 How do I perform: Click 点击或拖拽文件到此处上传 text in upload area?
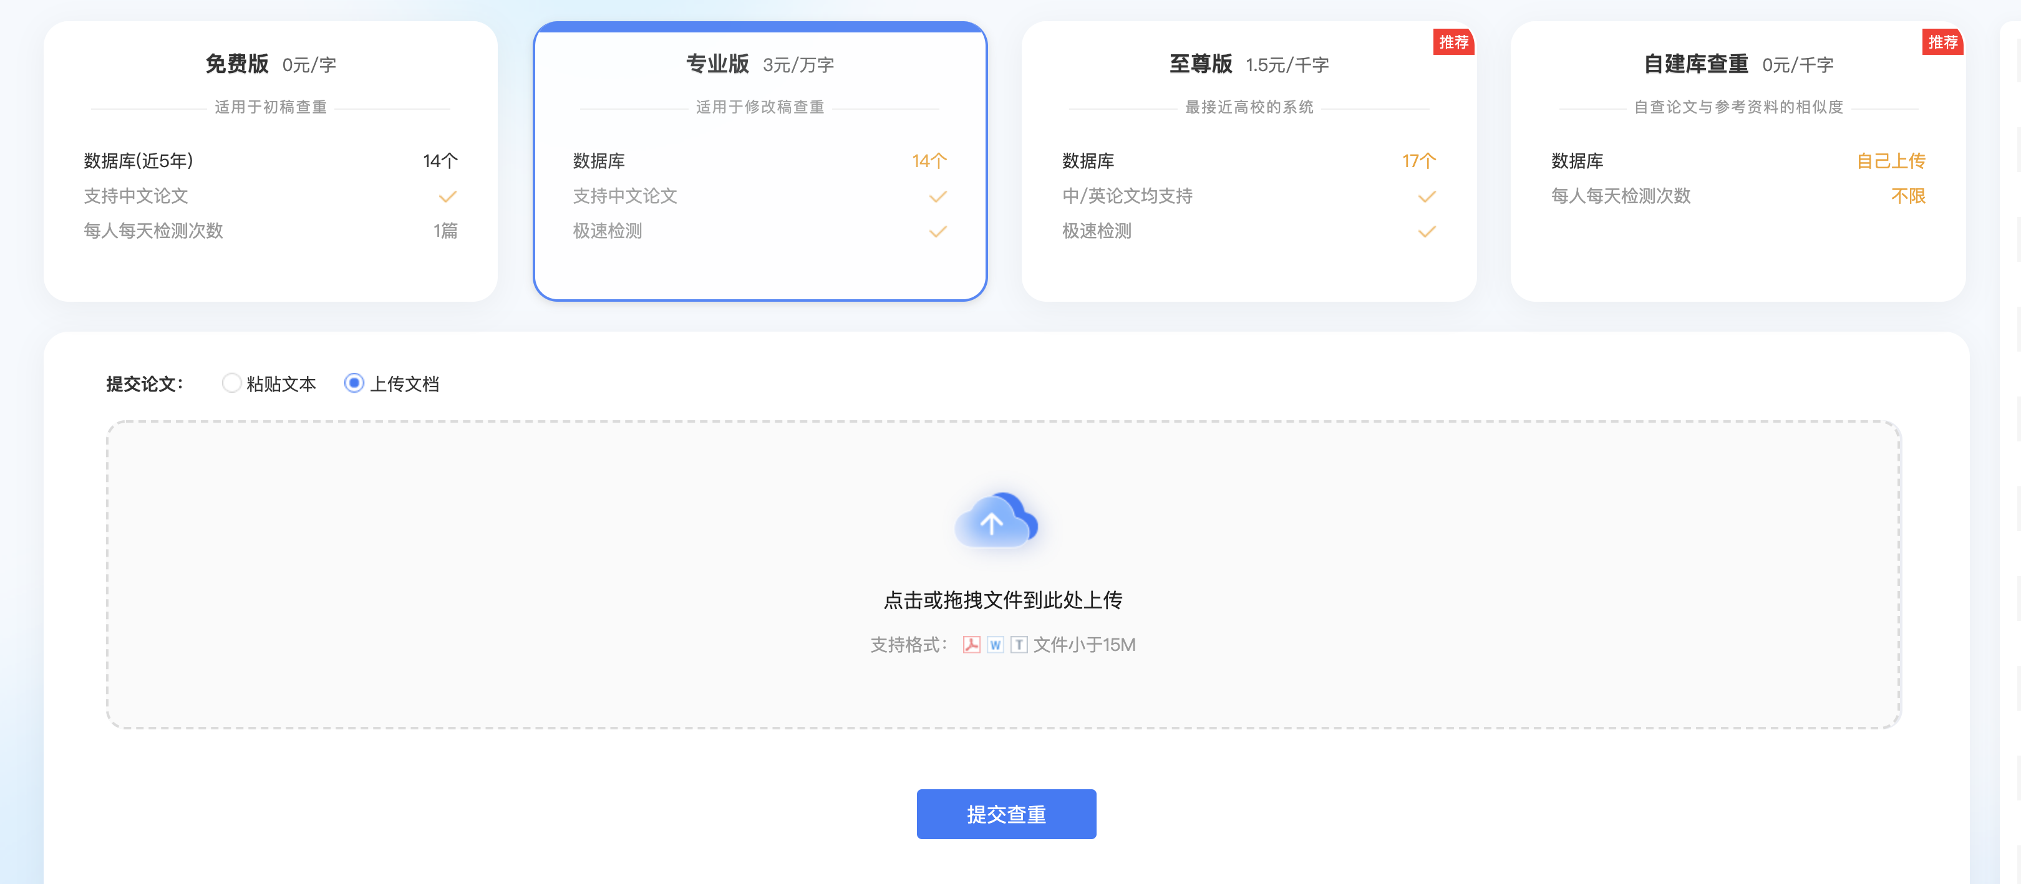tap(1002, 600)
